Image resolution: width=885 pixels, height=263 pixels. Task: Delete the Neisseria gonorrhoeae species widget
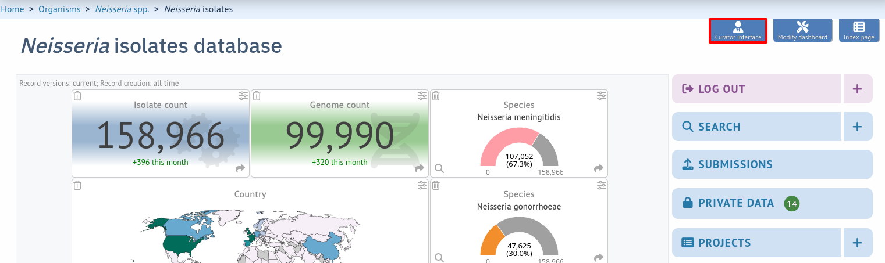tap(436, 185)
